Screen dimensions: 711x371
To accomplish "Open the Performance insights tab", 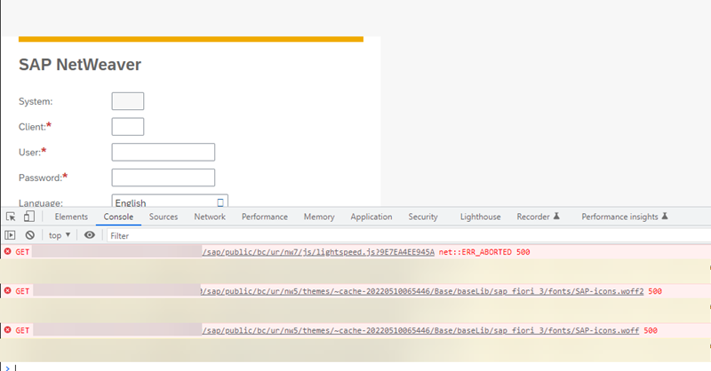I will pyautogui.click(x=625, y=217).
